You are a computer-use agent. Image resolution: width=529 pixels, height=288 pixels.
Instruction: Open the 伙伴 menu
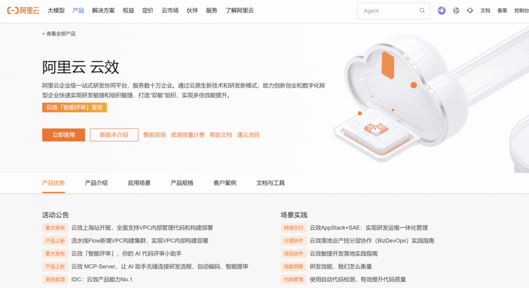[x=192, y=10]
